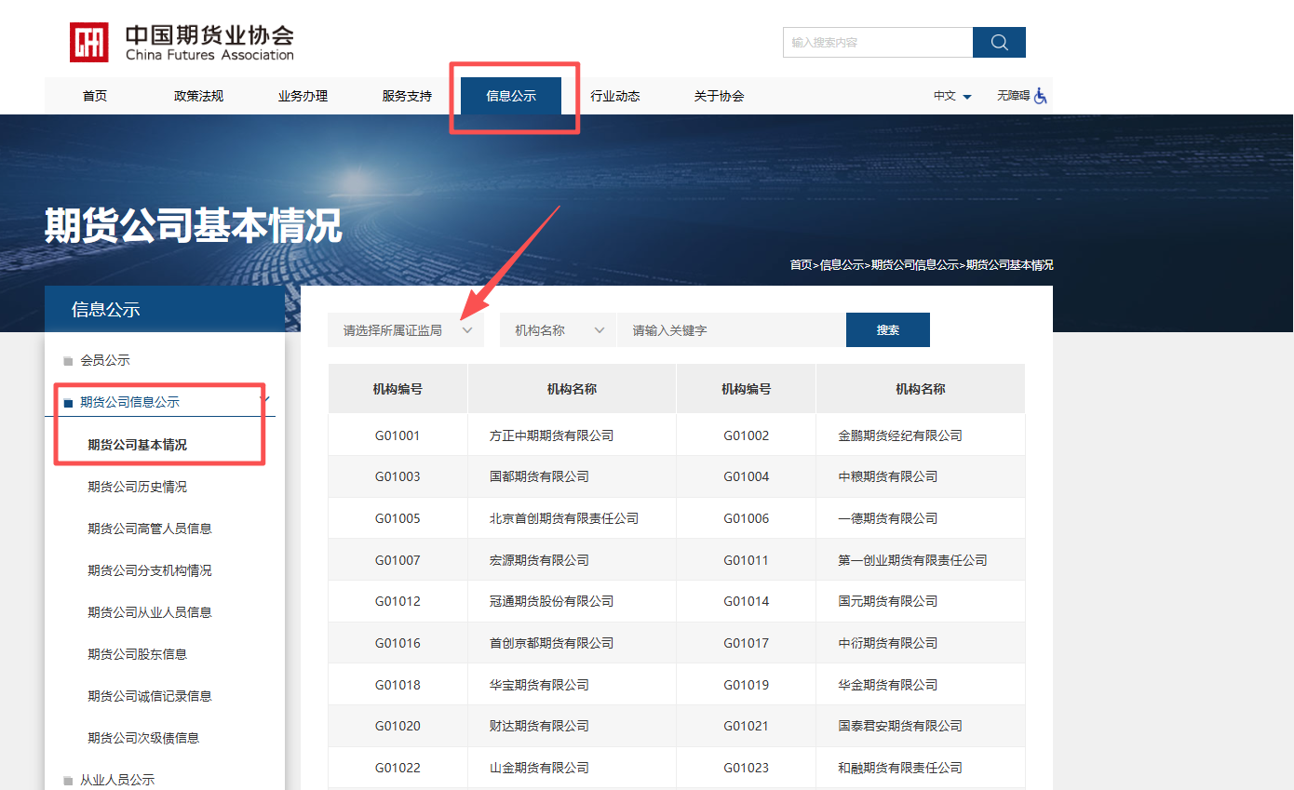Screen dimensions: 1294x790
Task: Open 期货公司分支机构情况 in the sidebar
Action: pos(150,570)
